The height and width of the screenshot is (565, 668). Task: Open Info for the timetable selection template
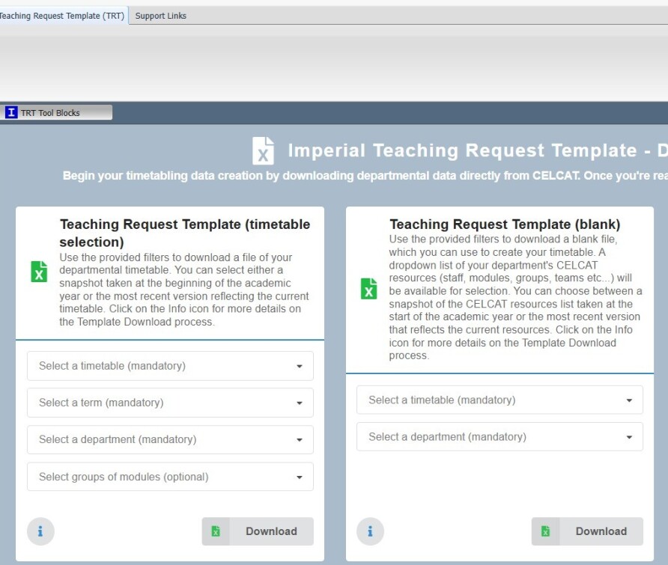point(40,531)
